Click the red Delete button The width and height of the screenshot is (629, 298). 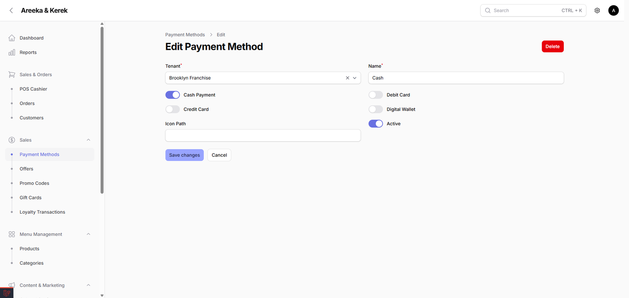point(552,46)
